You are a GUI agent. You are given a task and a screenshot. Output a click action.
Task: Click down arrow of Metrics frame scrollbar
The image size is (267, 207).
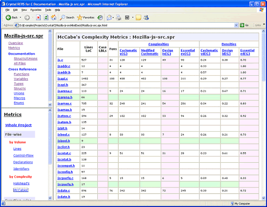[50, 198]
